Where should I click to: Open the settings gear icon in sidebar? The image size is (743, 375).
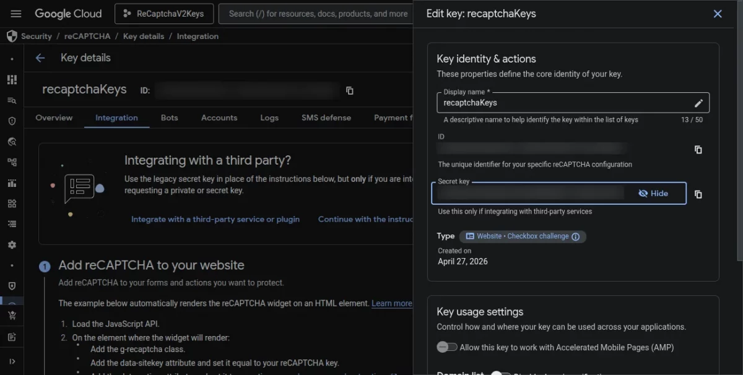[12, 245]
